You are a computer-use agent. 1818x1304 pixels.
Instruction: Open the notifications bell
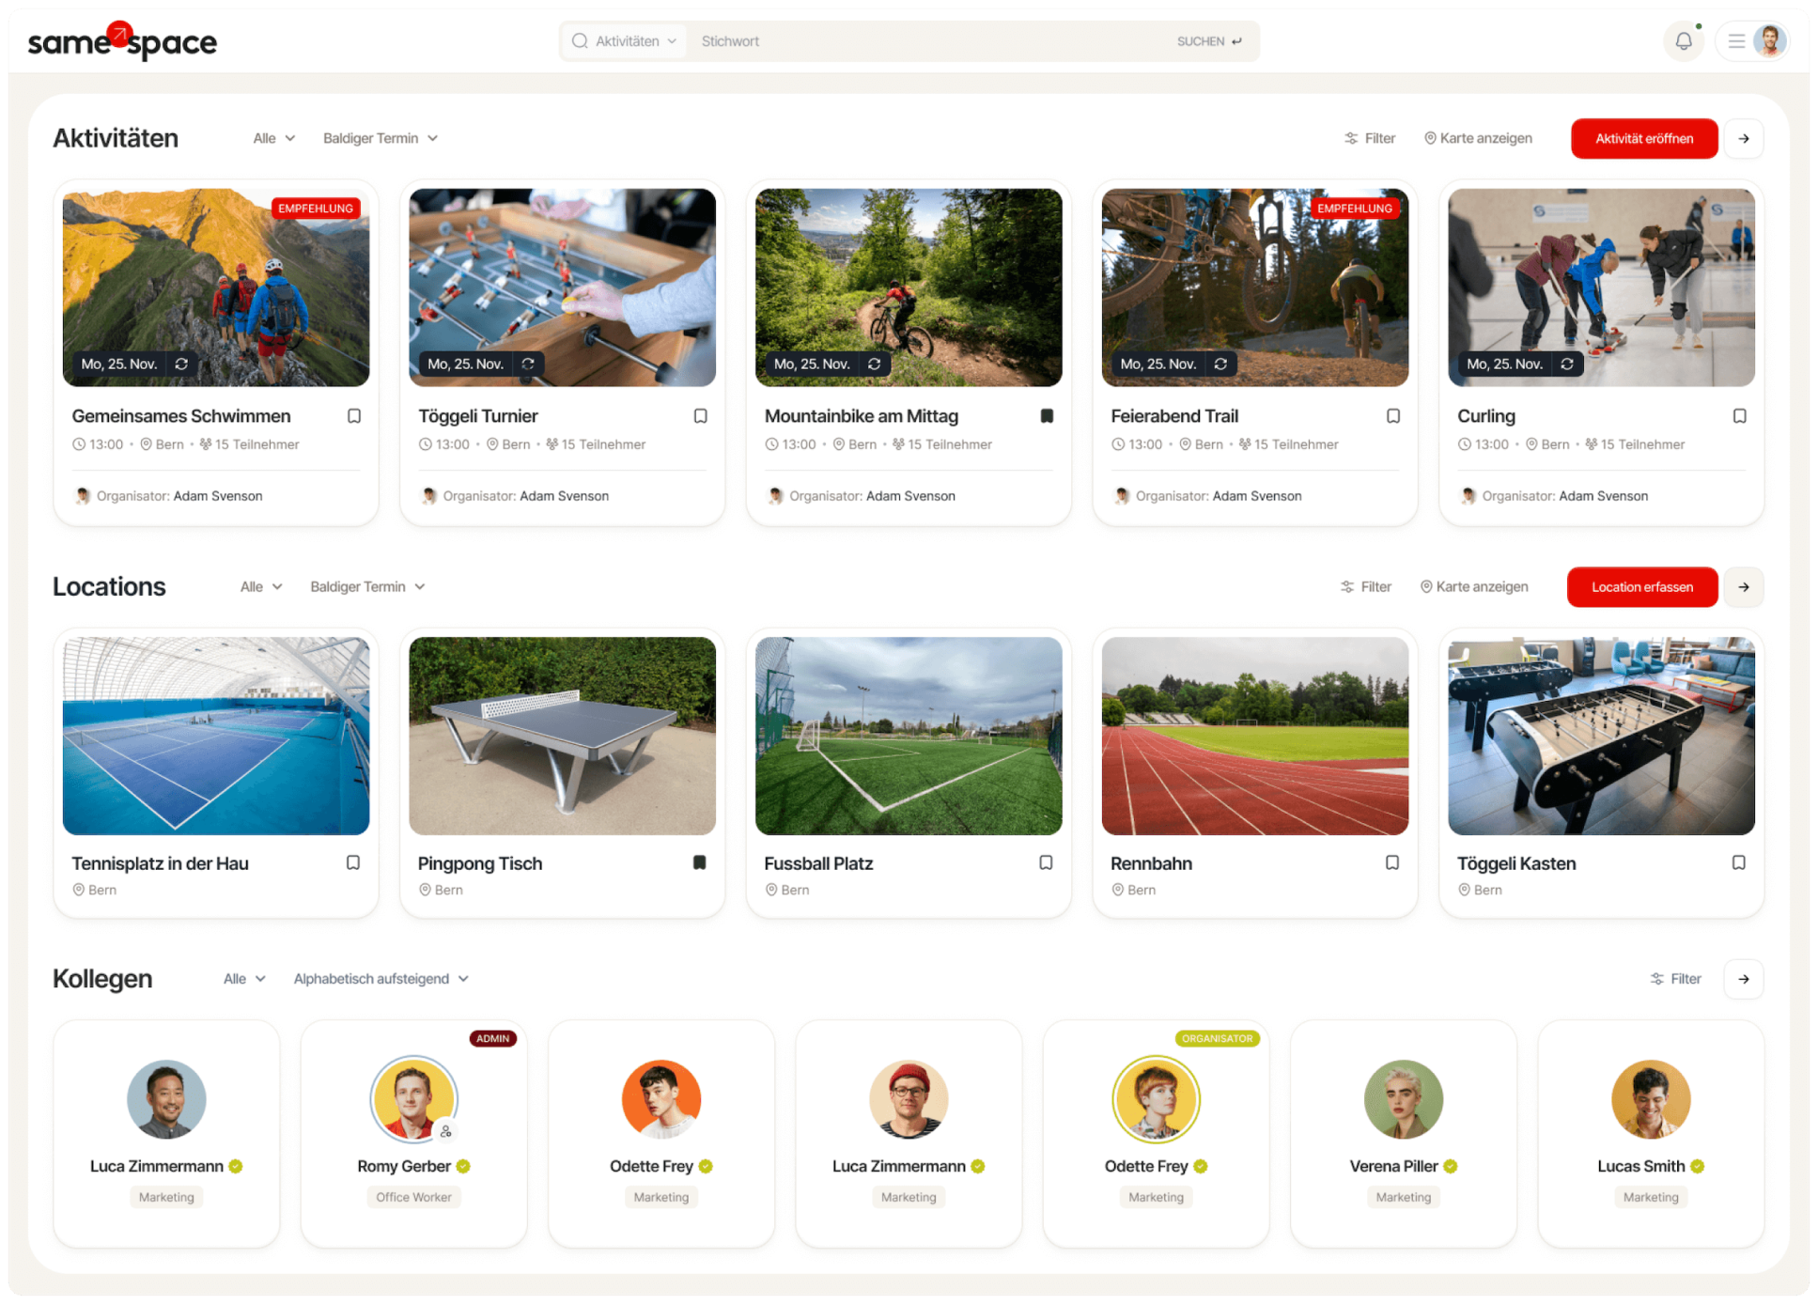tap(1683, 41)
